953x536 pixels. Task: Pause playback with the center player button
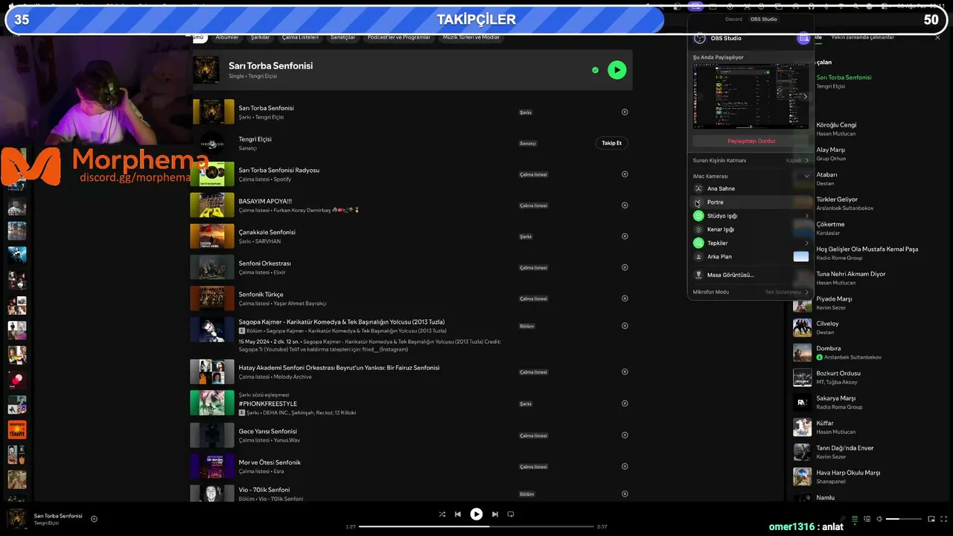[476, 514]
